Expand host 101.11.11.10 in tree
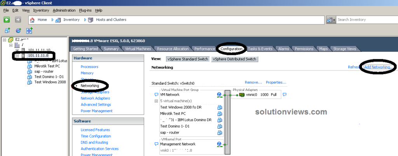Image resolution: width=398 pixels, height=156 pixels. pyautogui.click(x=17, y=50)
